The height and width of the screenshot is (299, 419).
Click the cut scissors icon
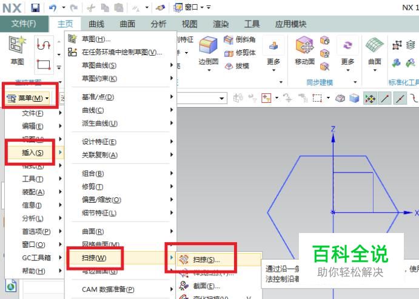[91, 8]
